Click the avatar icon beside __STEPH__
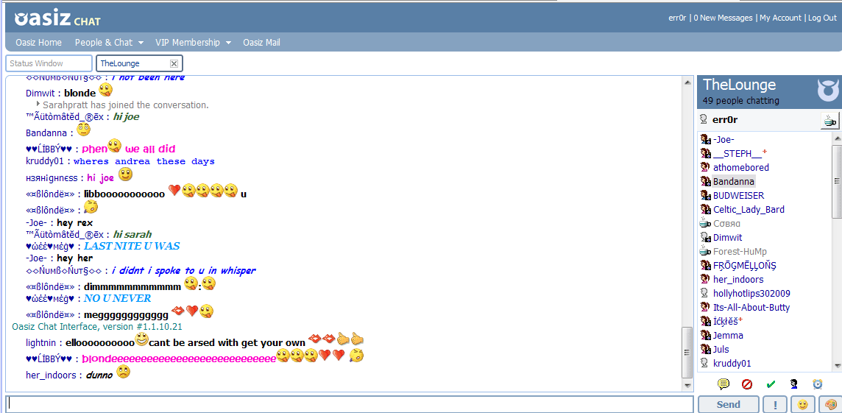Viewport: 842px width, 413px height. 706,154
